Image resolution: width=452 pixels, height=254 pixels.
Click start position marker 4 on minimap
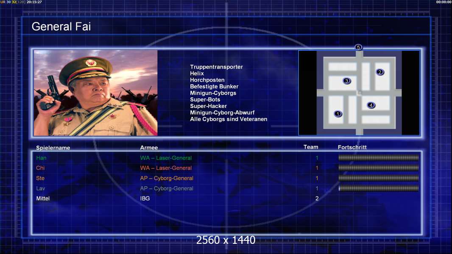tap(371, 105)
